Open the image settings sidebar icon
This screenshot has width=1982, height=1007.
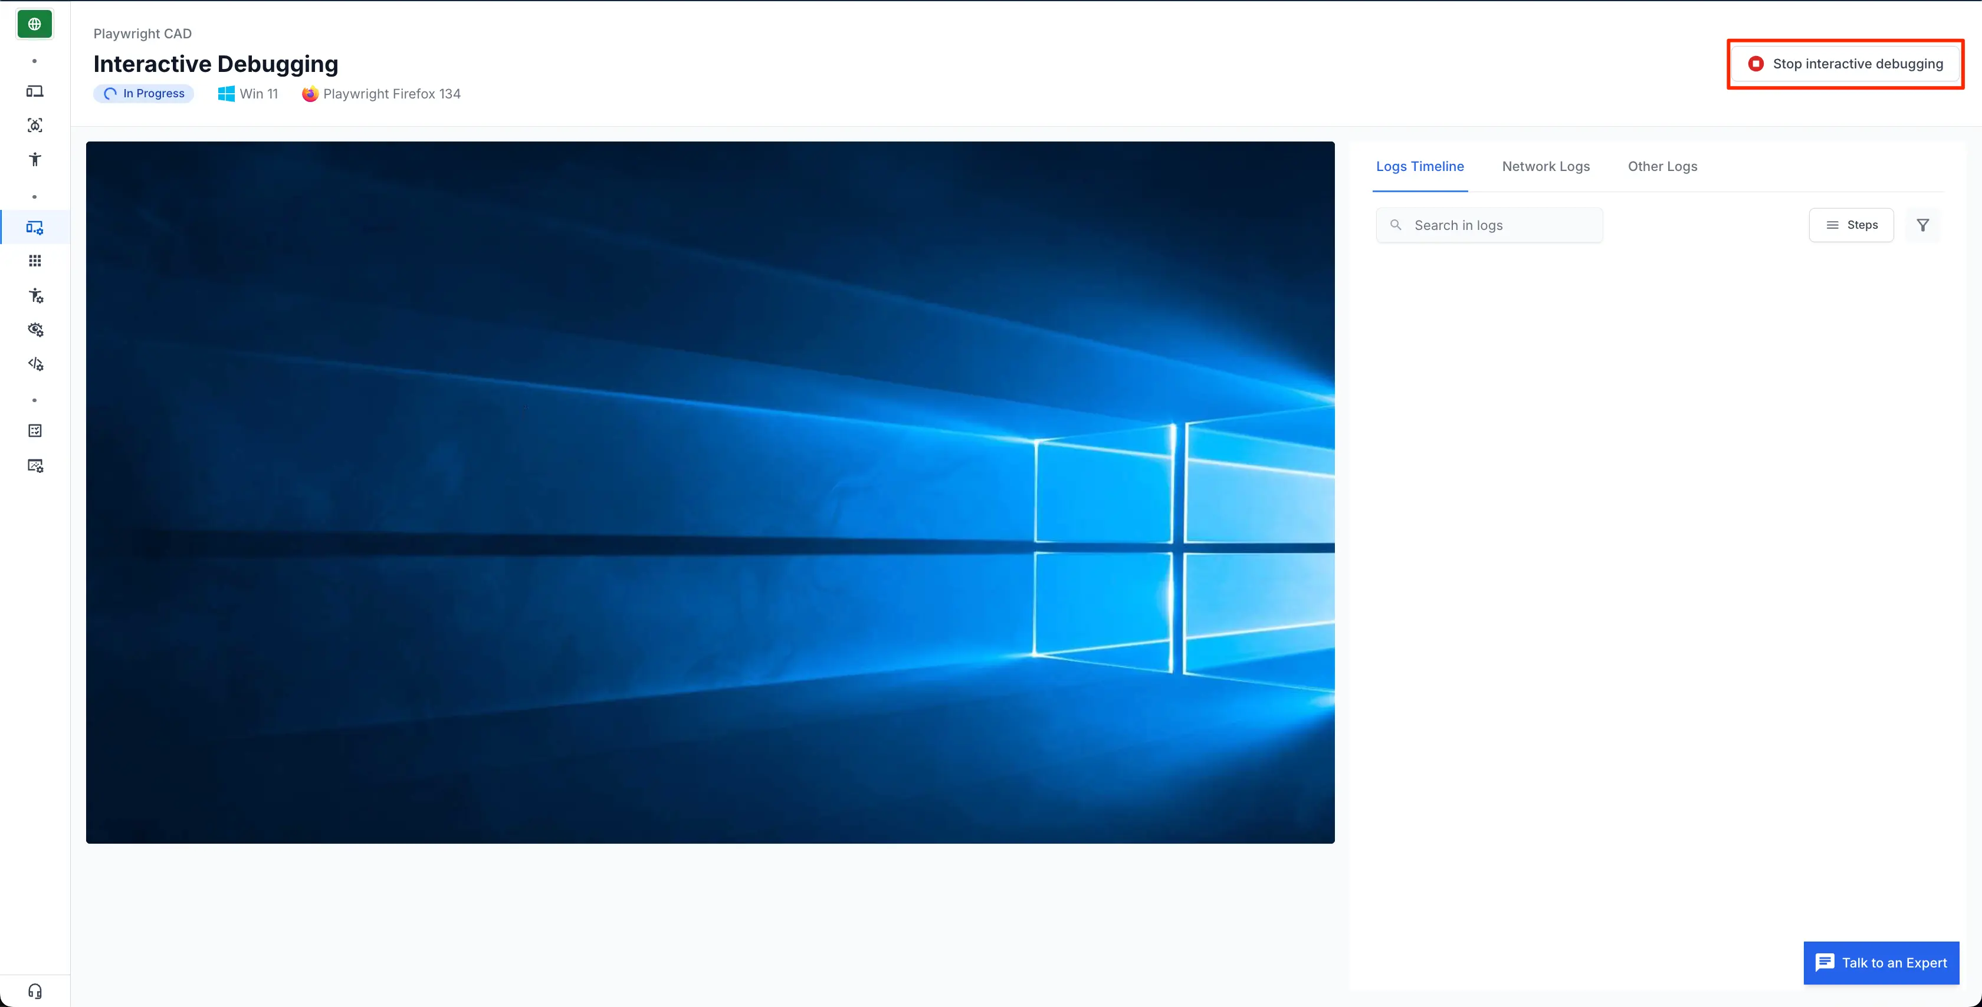click(35, 465)
